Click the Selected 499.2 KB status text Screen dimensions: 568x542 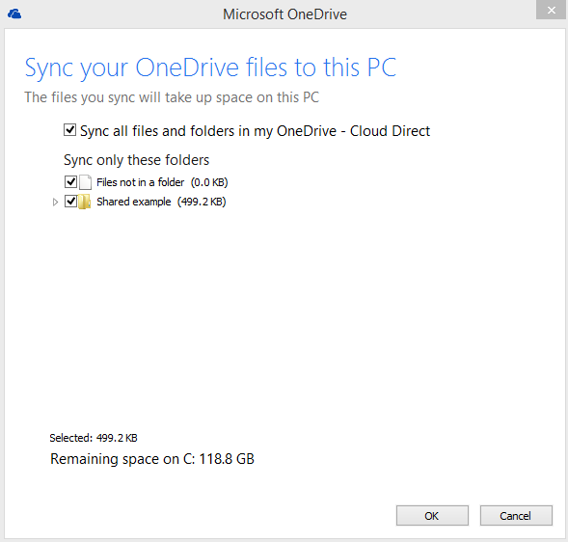coord(94,438)
